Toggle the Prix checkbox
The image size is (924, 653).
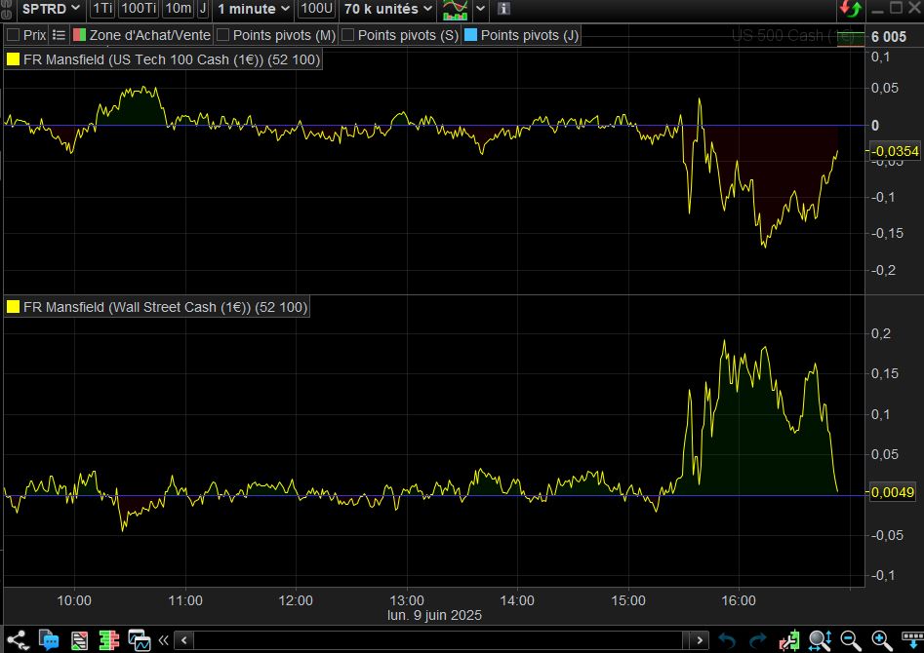coord(13,35)
